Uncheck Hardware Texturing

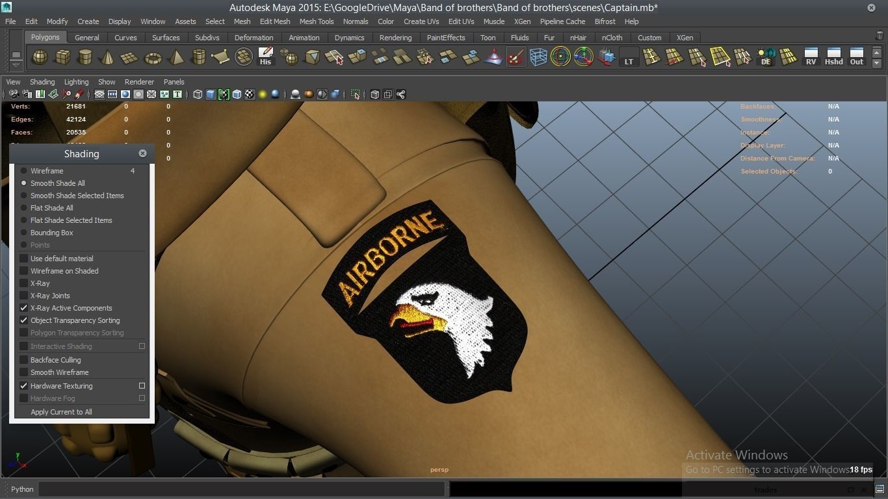(x=24, y=386)
